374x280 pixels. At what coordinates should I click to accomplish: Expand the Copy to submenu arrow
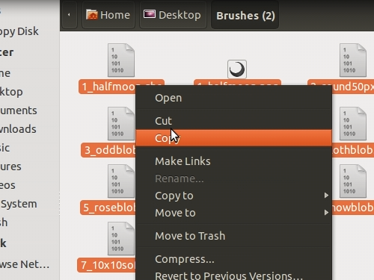click(326, 196)
